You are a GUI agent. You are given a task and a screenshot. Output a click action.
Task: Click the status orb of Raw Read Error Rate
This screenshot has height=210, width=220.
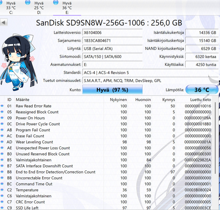click(x=2, y=106)
